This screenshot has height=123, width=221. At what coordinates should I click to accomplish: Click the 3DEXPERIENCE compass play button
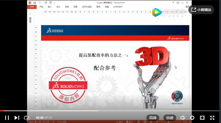tap(177, 96)
